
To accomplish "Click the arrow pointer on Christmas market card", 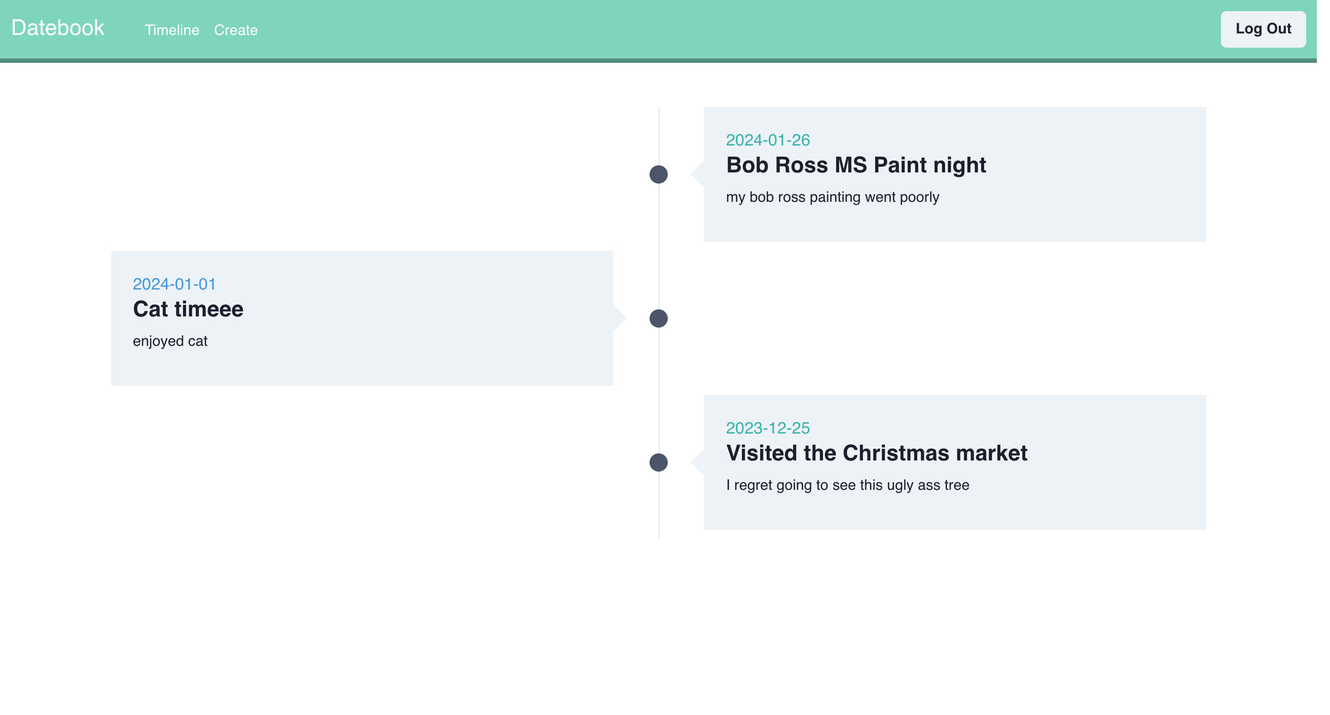I will point(698,462).
